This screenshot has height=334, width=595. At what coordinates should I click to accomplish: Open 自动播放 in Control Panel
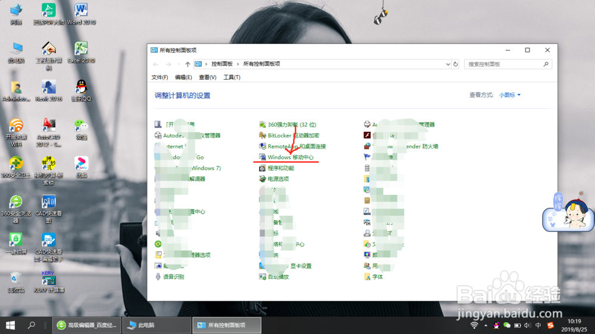pyautogui.click(x=274, y=277)
